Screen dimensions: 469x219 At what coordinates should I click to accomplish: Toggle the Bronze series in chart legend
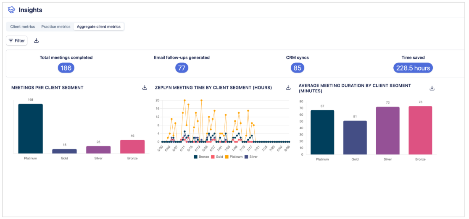pos(202,156)
